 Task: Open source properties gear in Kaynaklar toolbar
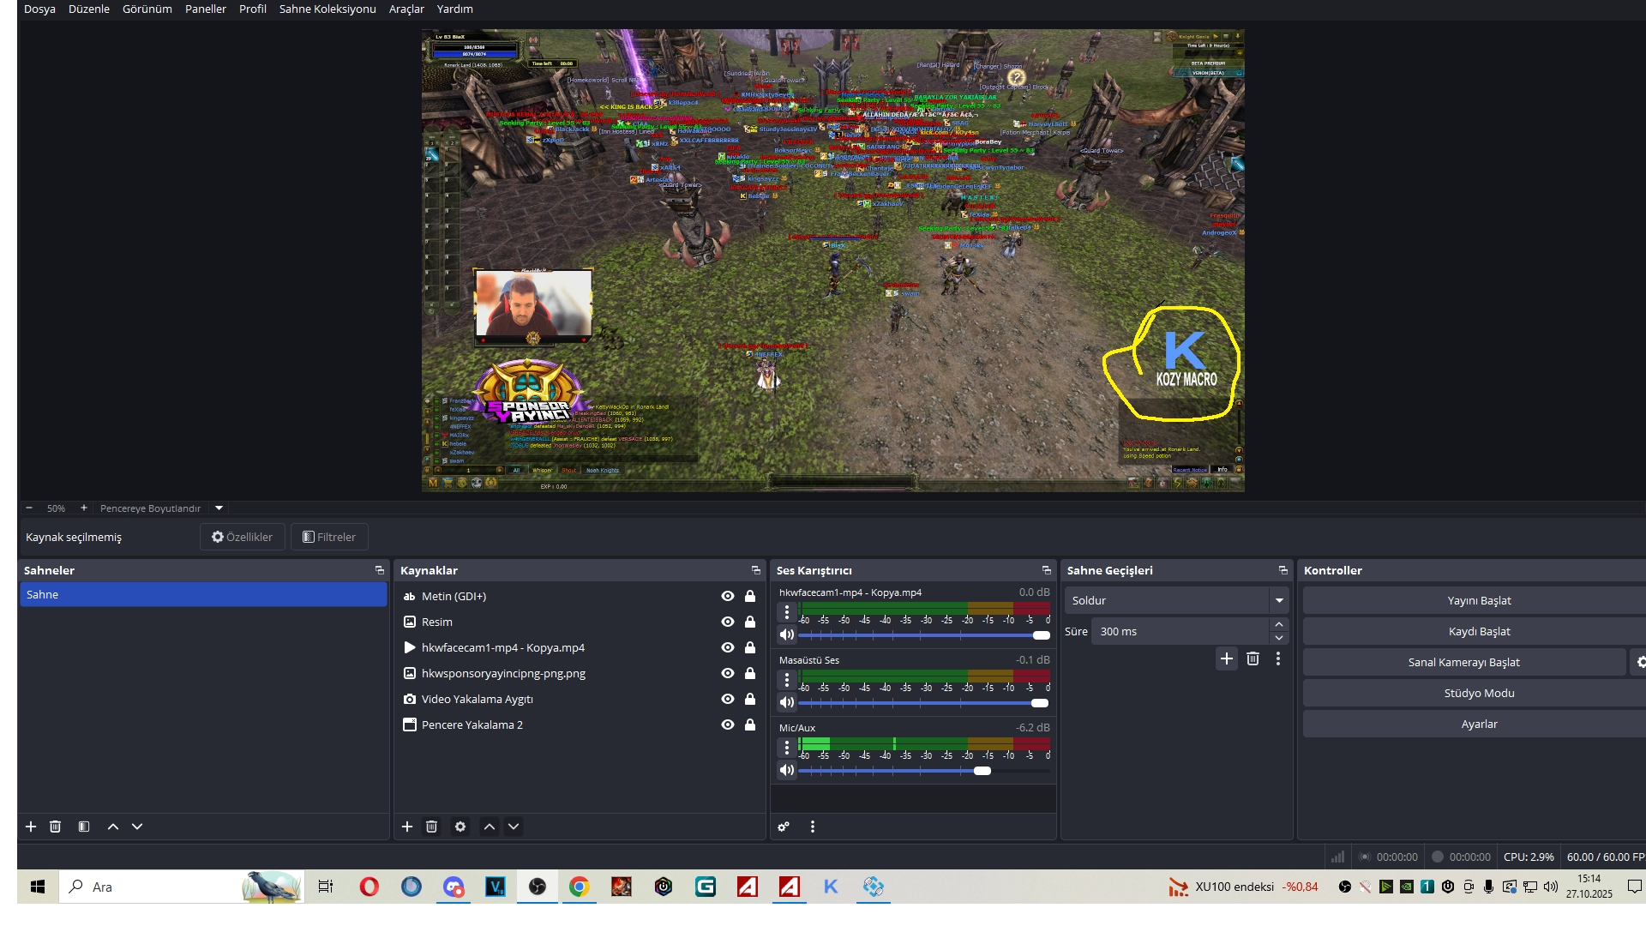pyautogui.click(x=460, y=827)
